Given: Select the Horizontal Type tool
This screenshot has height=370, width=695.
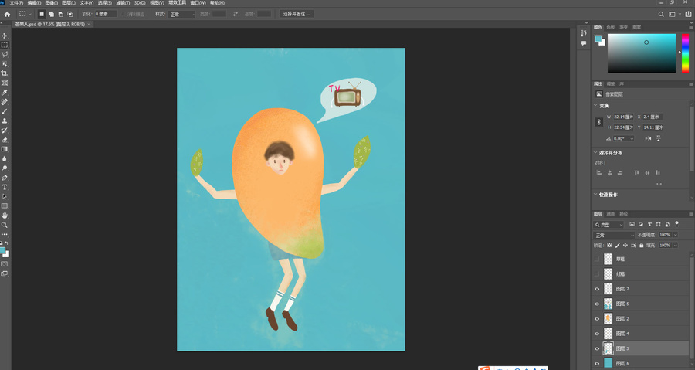Looking at the screenshot, I should [5, 188].
